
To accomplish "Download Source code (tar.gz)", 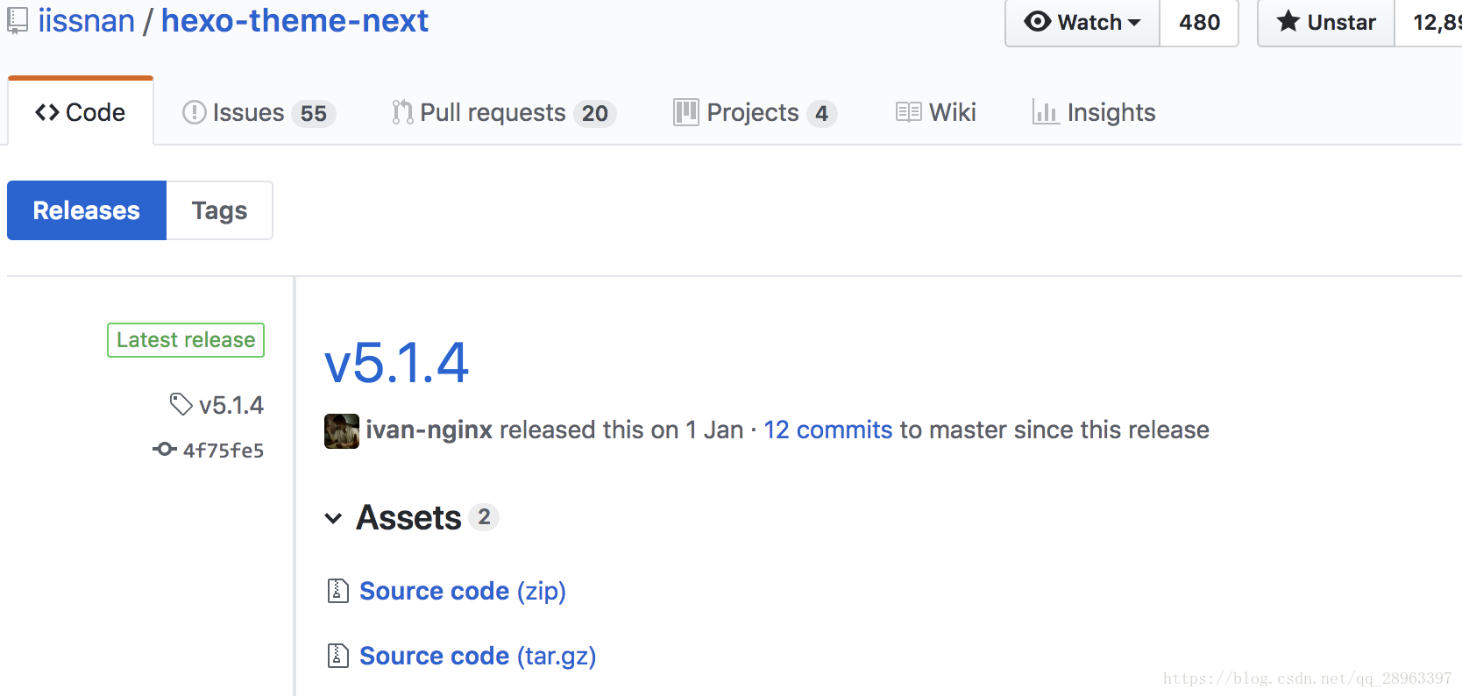I will [478, 657].
